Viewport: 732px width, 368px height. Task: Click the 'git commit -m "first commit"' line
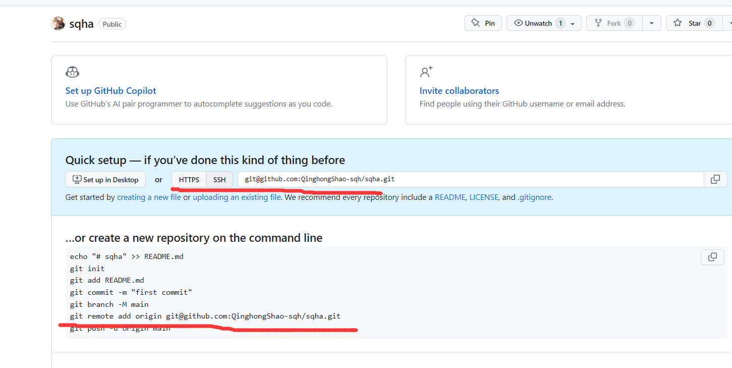[x=131, y=292]
